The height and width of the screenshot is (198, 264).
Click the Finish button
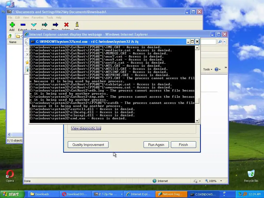(183, 145)
